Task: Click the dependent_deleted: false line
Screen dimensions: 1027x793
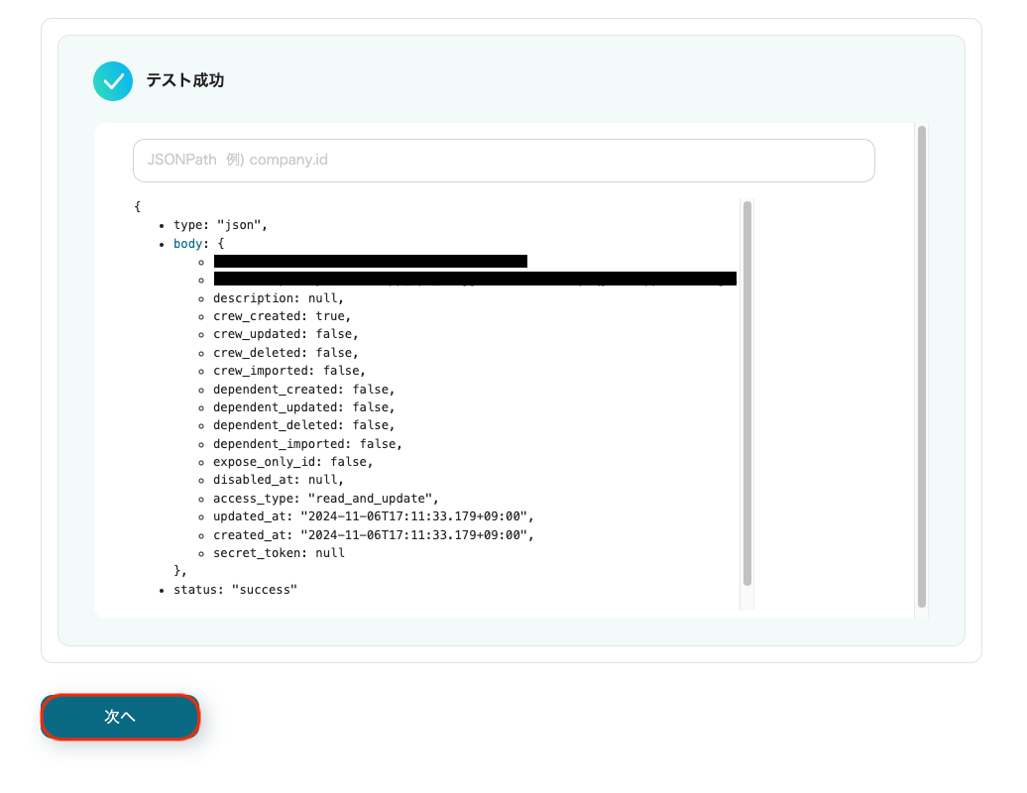Action: click(304, 425)
